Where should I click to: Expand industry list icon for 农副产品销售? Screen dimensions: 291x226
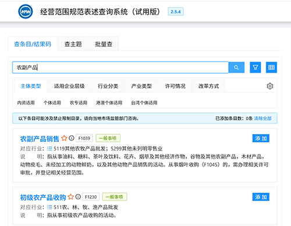tap(49, 149)
